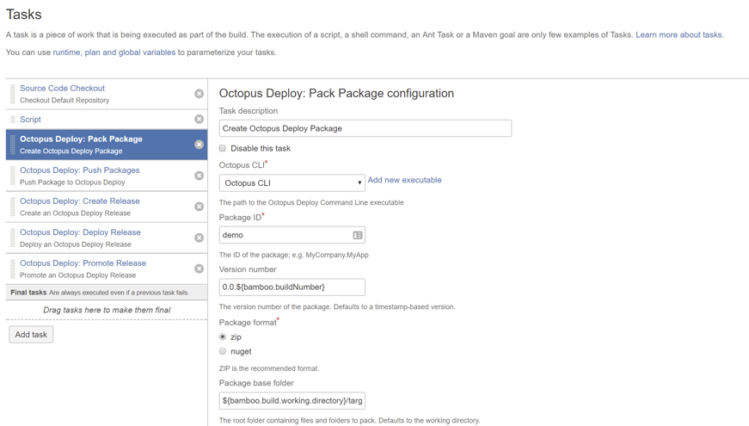Open variable picker icon in Package ID field
The image size is (749, 426).
click(x=358, y=235)
